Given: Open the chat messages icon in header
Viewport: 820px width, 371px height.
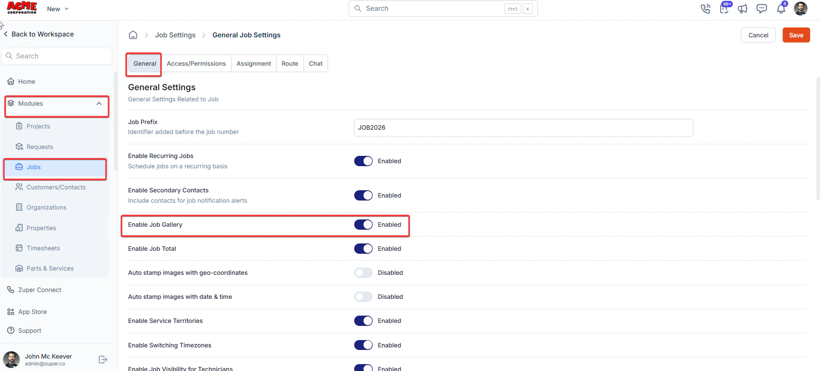Looking at the screenshot, I should coord(762,9).
